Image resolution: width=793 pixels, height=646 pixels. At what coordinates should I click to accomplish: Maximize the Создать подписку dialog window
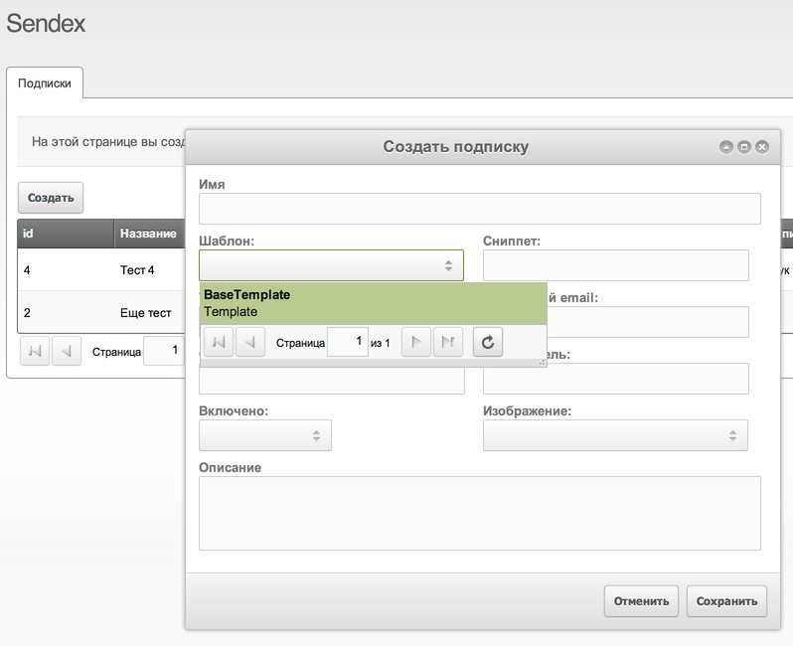pyautogui.click(x=744, y=147)
